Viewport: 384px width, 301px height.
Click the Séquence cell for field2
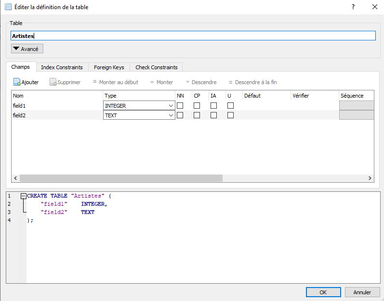click(x=357, y=115)
